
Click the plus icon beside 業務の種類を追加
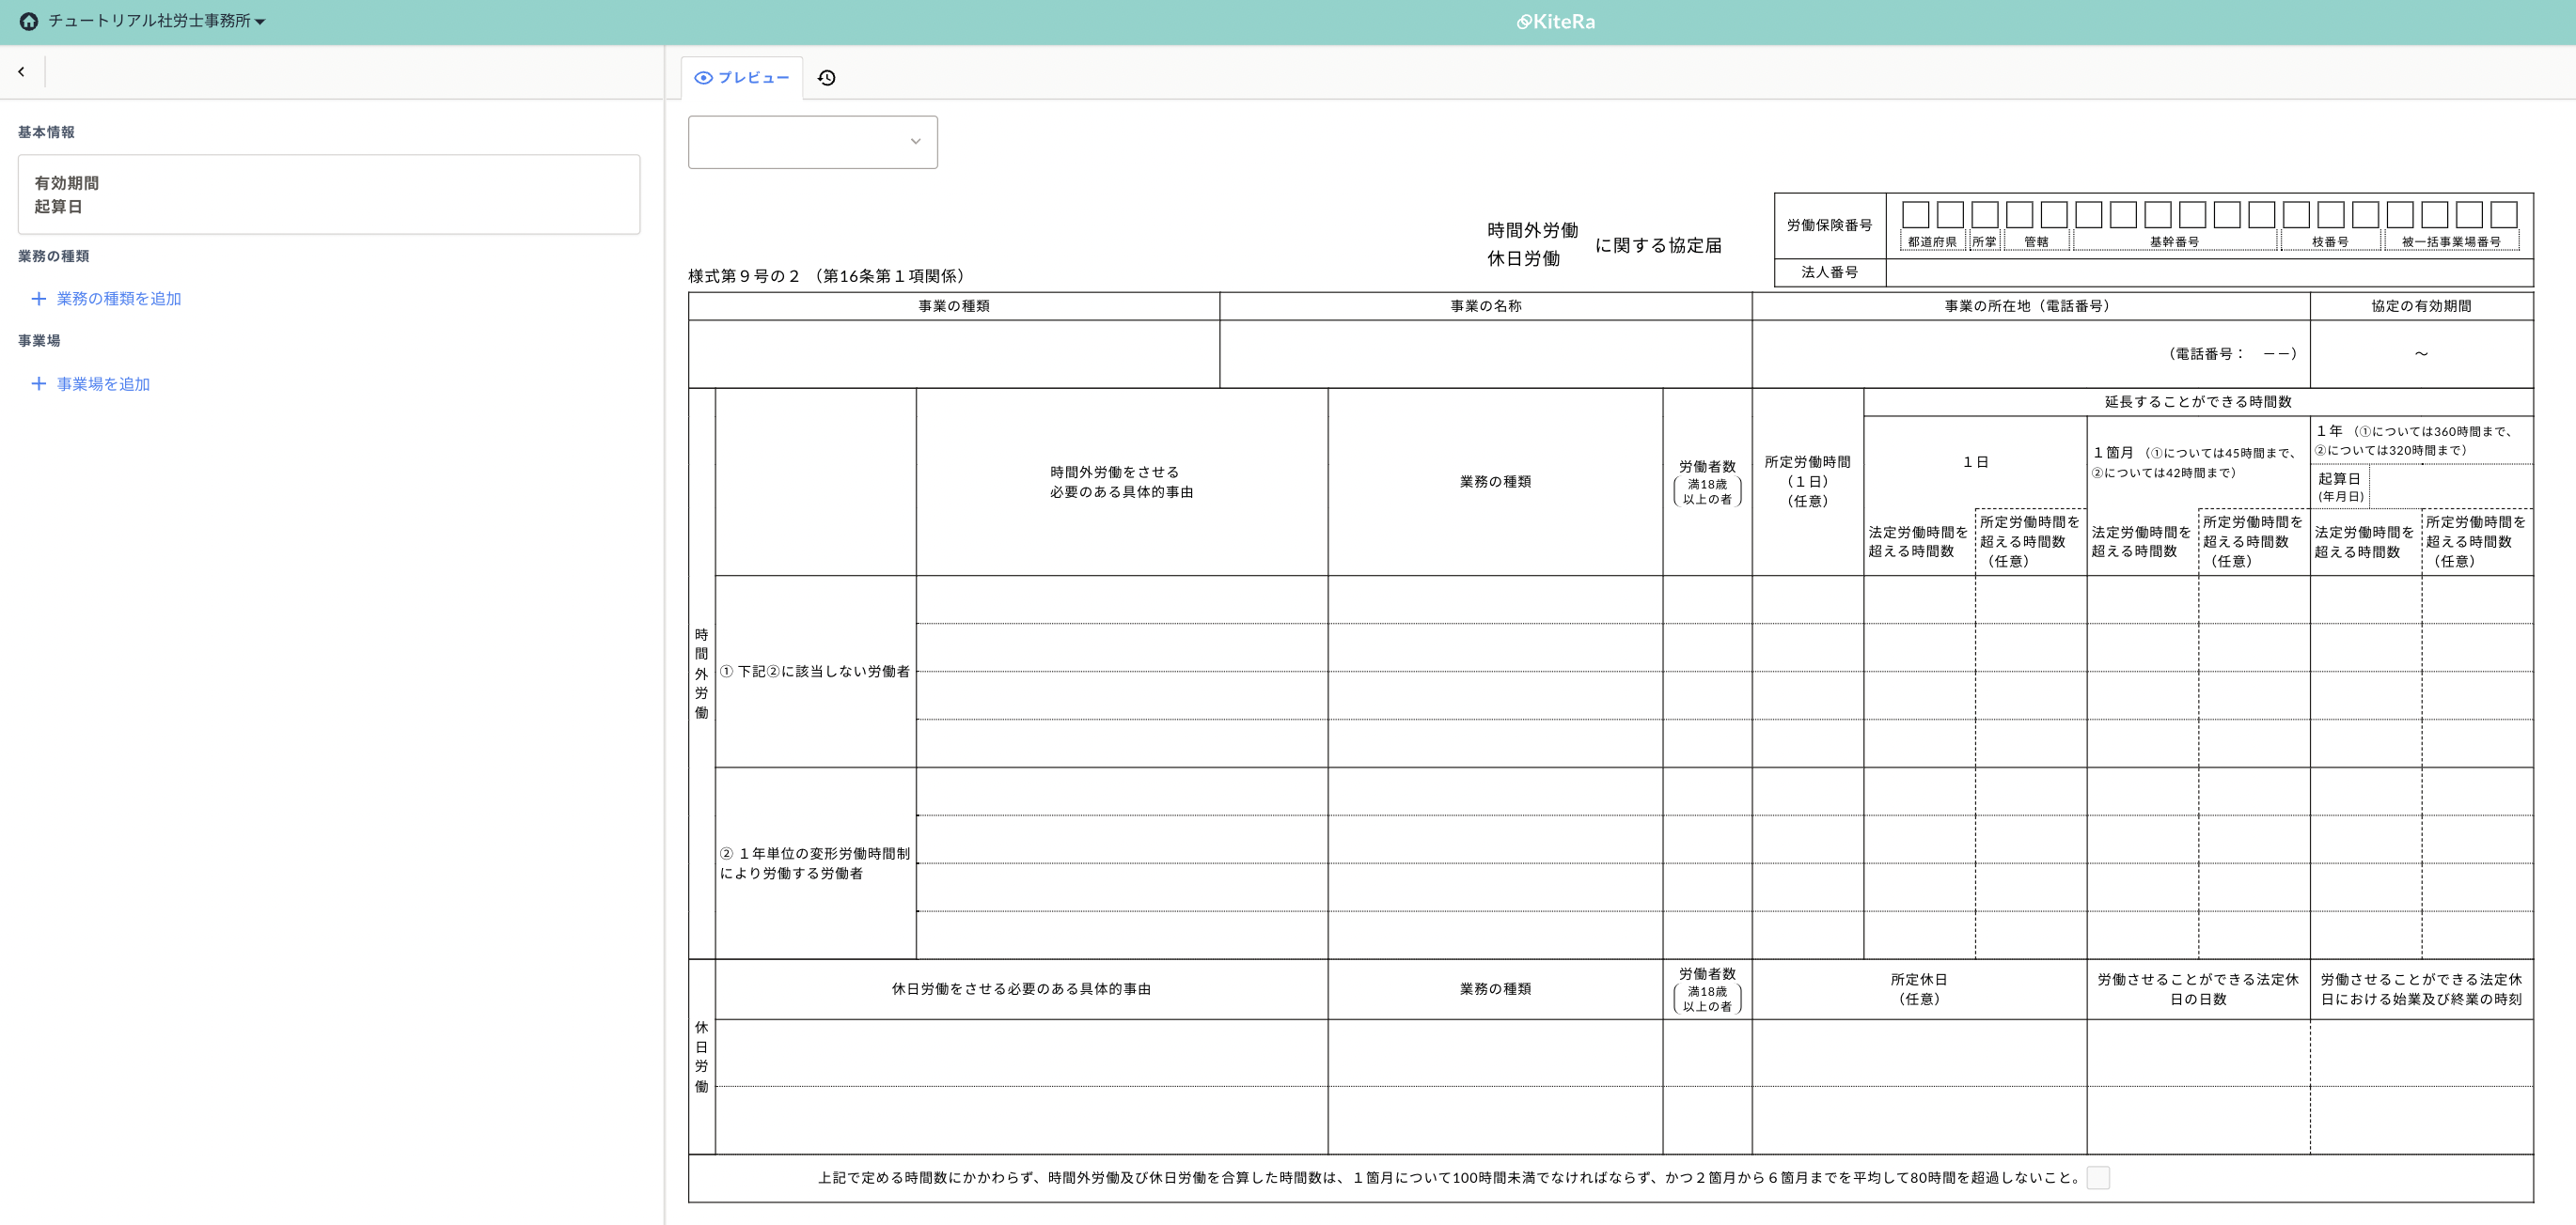[38, 299]
